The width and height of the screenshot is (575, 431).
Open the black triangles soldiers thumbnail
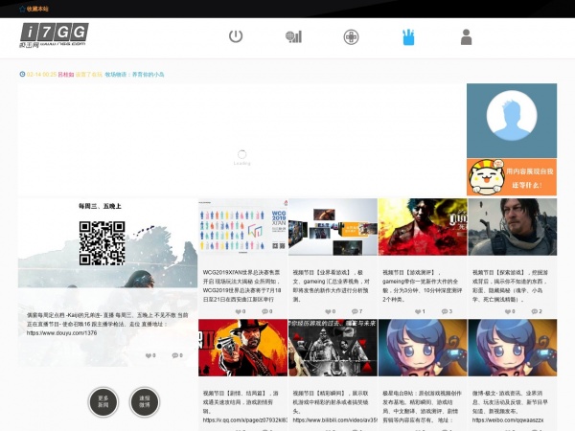click(333, 348)
